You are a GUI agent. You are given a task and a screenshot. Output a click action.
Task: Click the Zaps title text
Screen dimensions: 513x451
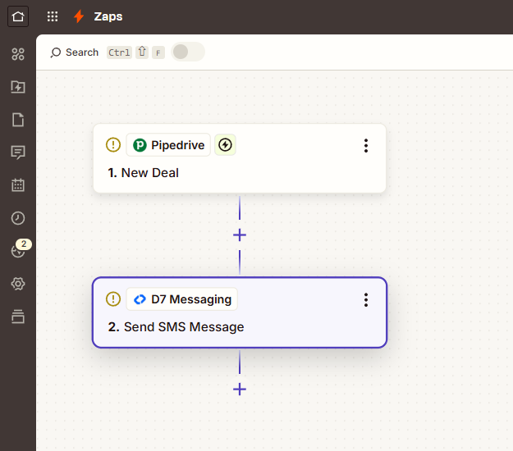[x=108, y=16]
